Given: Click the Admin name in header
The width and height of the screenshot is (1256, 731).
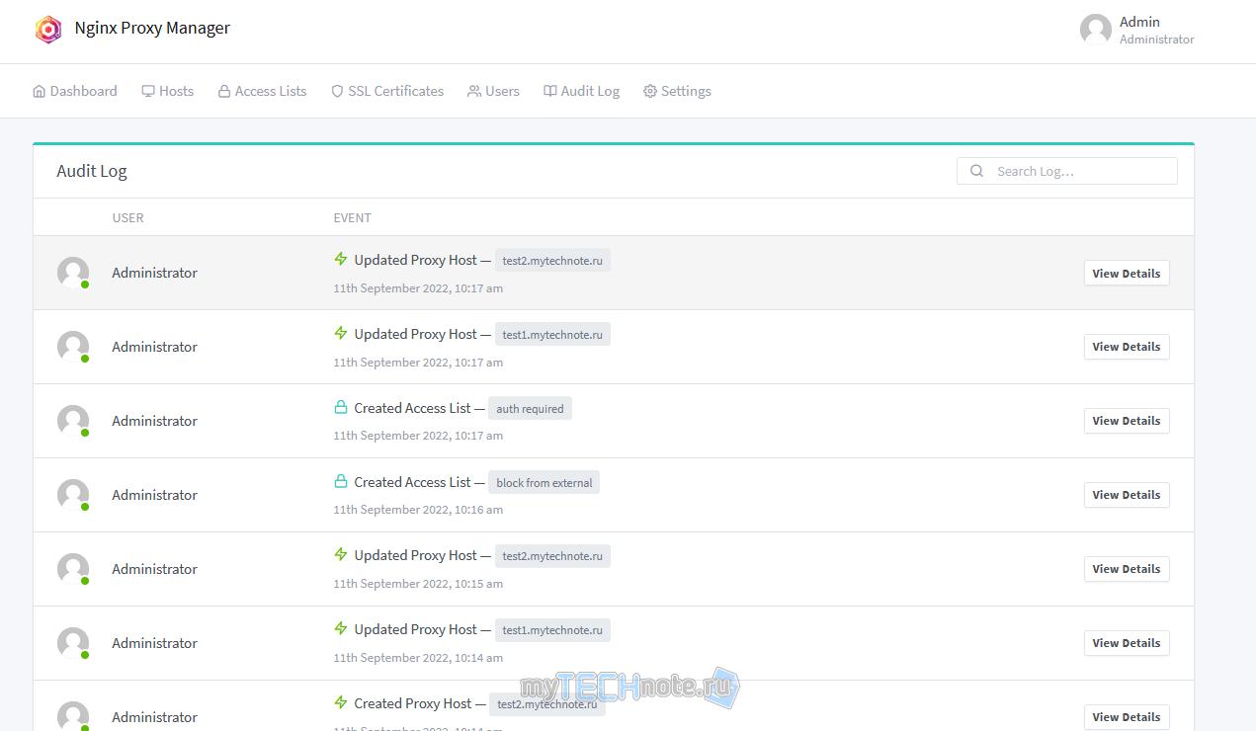Looking at the screenshot, I should (1139, 22).
